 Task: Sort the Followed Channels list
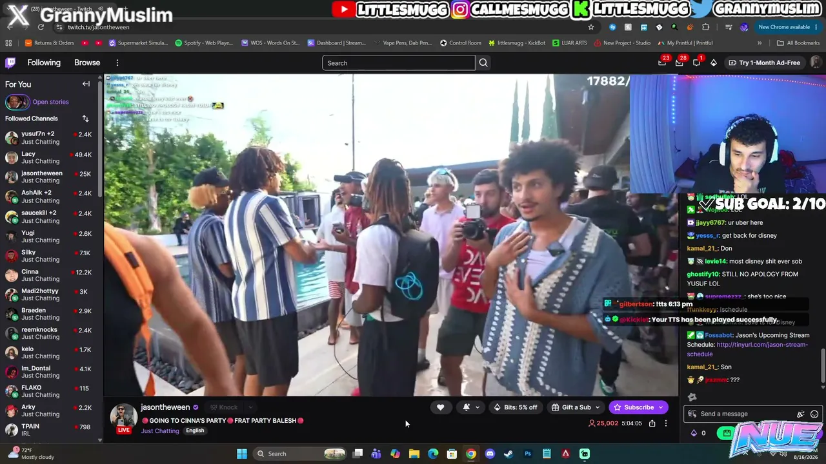(x=85, y=119)
